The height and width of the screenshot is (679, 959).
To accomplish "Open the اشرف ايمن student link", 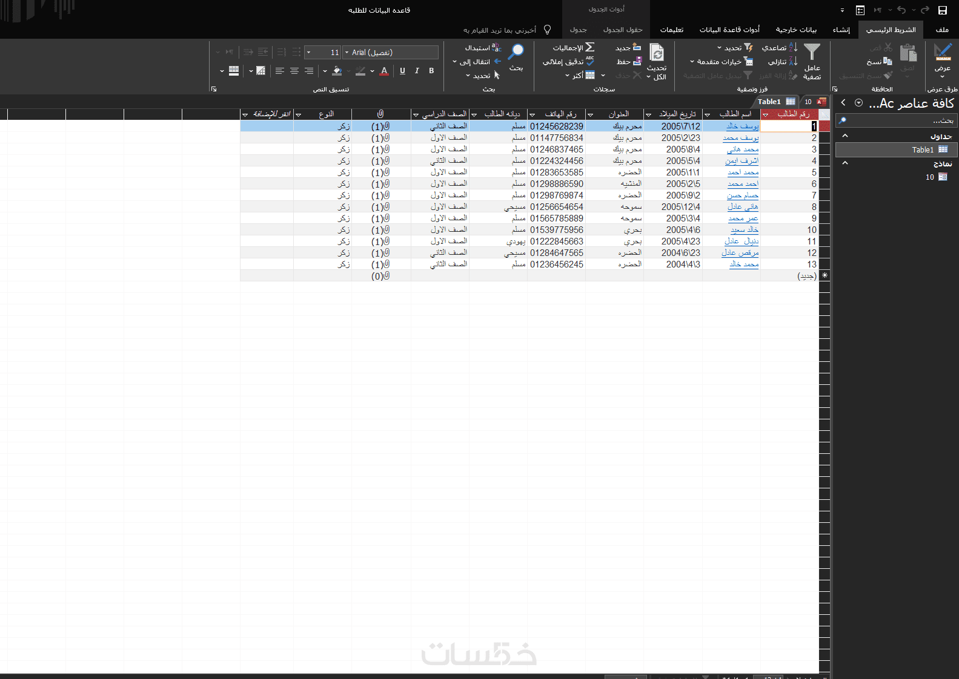I will coord(742,160).
